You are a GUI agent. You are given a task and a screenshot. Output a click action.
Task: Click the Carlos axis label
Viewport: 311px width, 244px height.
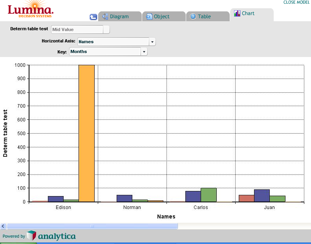click(x=201, y=207)
